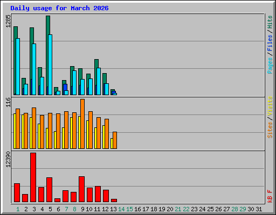The height and width of the screenshot is (215, 276).
Task: Click green day label 29 on the x-axis
Action: click(243, 209)
